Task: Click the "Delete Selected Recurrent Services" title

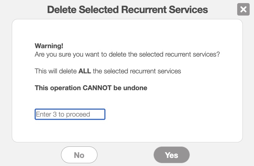Action: click(x=127, y=9)
